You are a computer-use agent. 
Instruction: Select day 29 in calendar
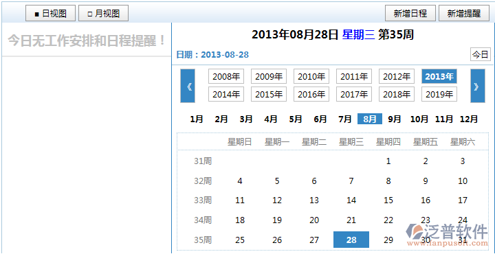[388, 240]
